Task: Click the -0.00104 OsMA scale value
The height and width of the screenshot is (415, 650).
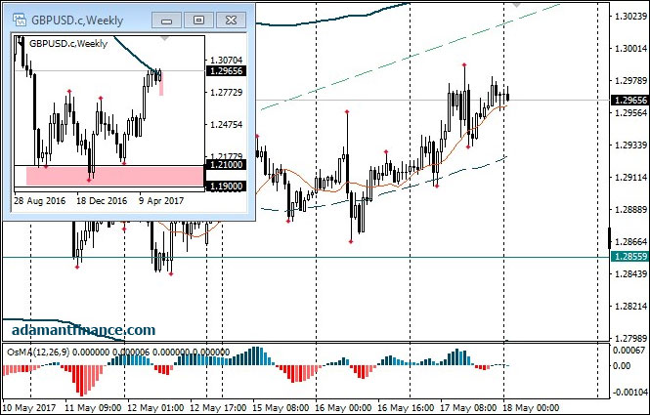Action: pos(628,393)
